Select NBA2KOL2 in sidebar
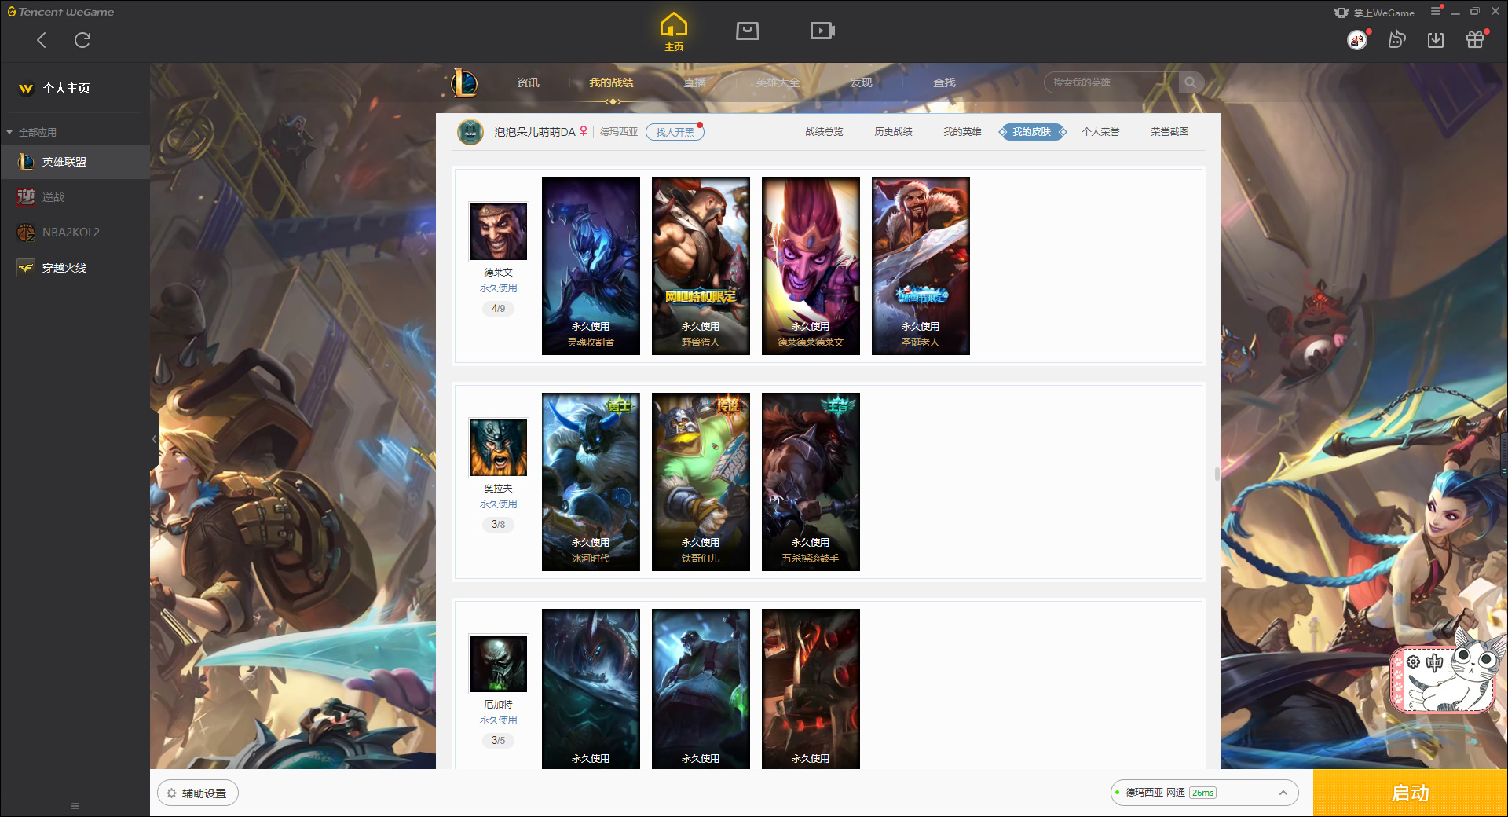The width and height of the screenshot is (1508, 817). 75,233
